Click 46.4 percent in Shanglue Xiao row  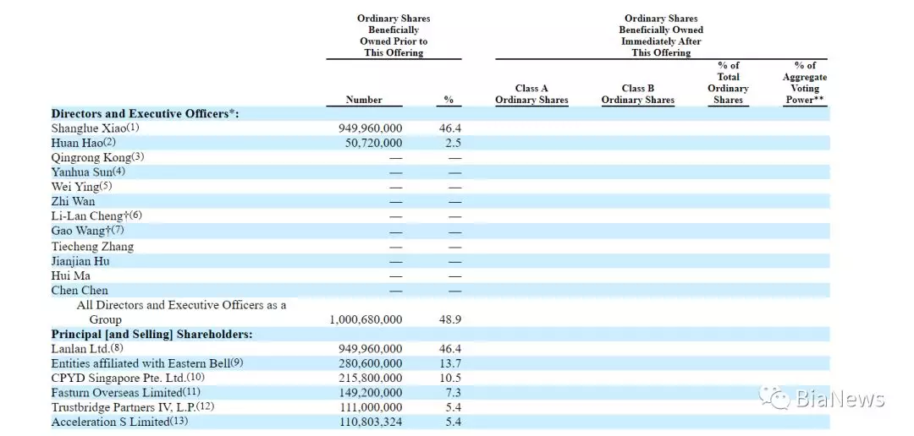(x=449, y=128)
